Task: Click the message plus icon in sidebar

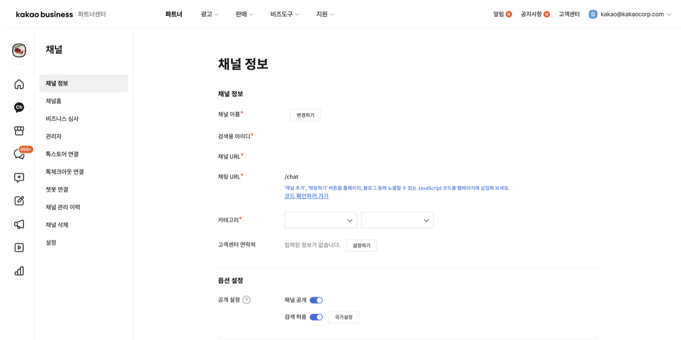Action: 19,178
